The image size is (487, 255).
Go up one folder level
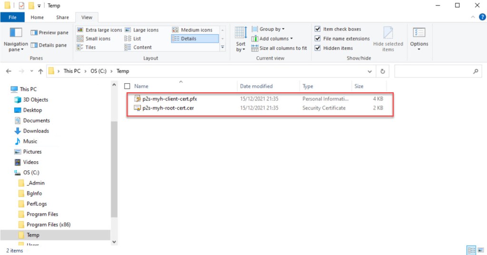(41, 71)
